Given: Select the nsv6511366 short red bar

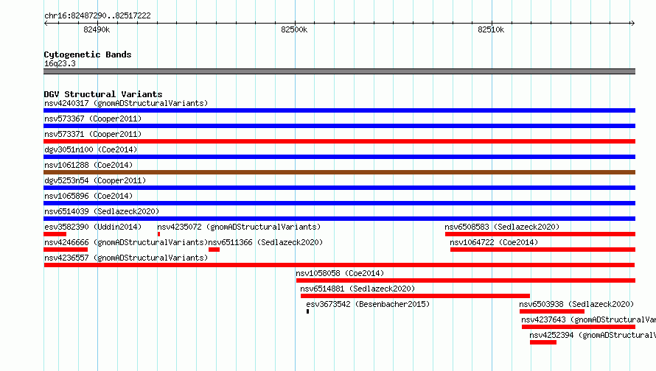Looking at the screenshot, I should pos(214,250).
